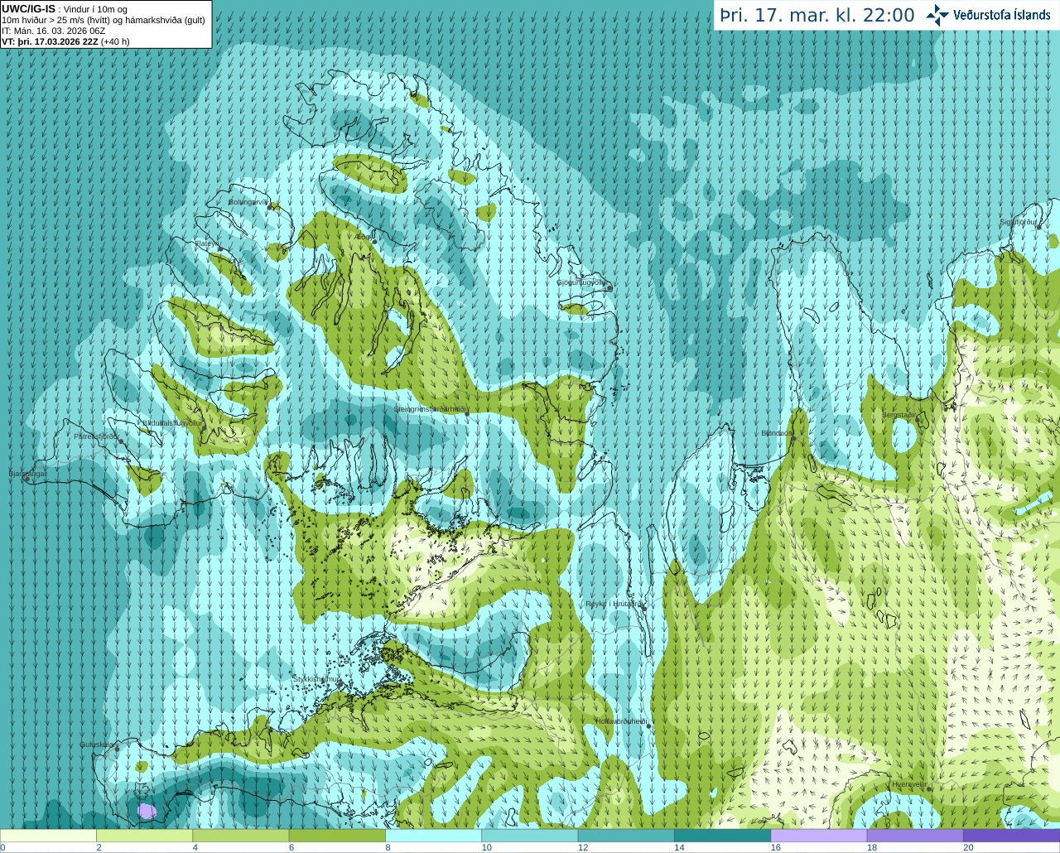Click the legend scale value 18

pos(872,847)
